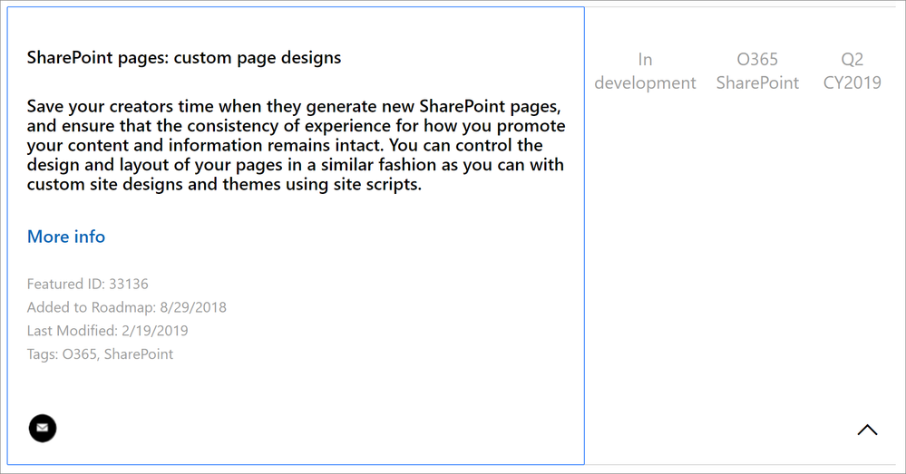
Task: Select the title SharePoint pages: custom page designs
Action: tap(184, 58)
